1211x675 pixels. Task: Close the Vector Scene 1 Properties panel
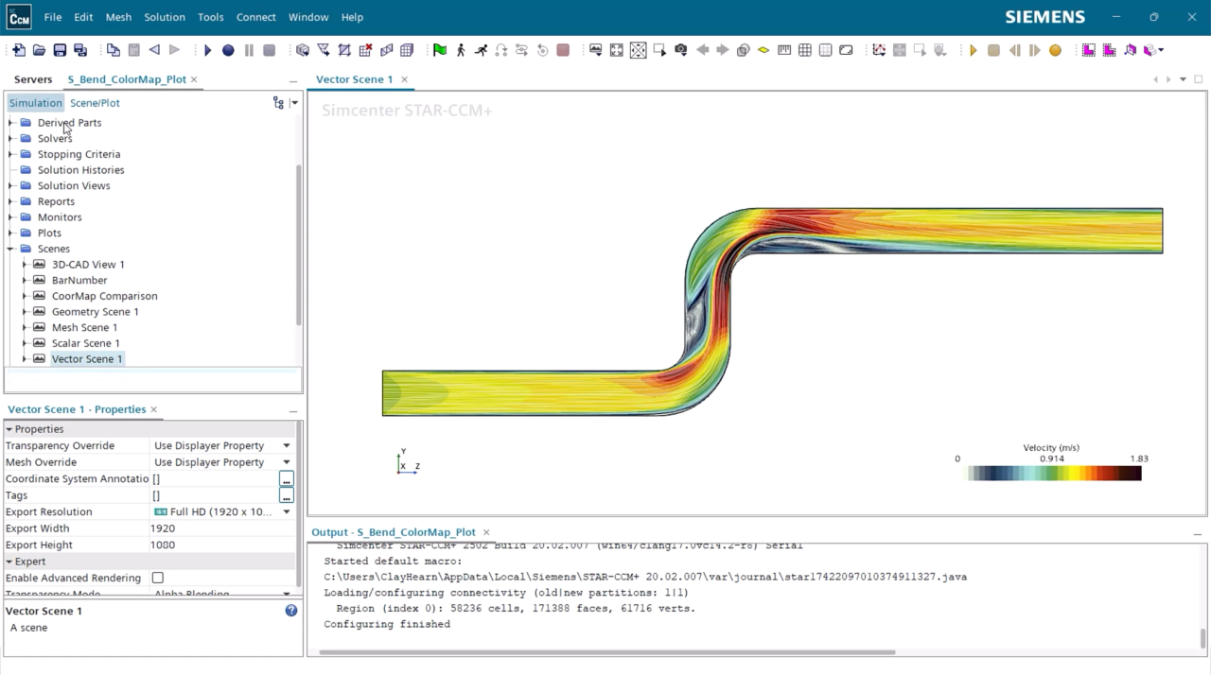(x=154, y=409)
